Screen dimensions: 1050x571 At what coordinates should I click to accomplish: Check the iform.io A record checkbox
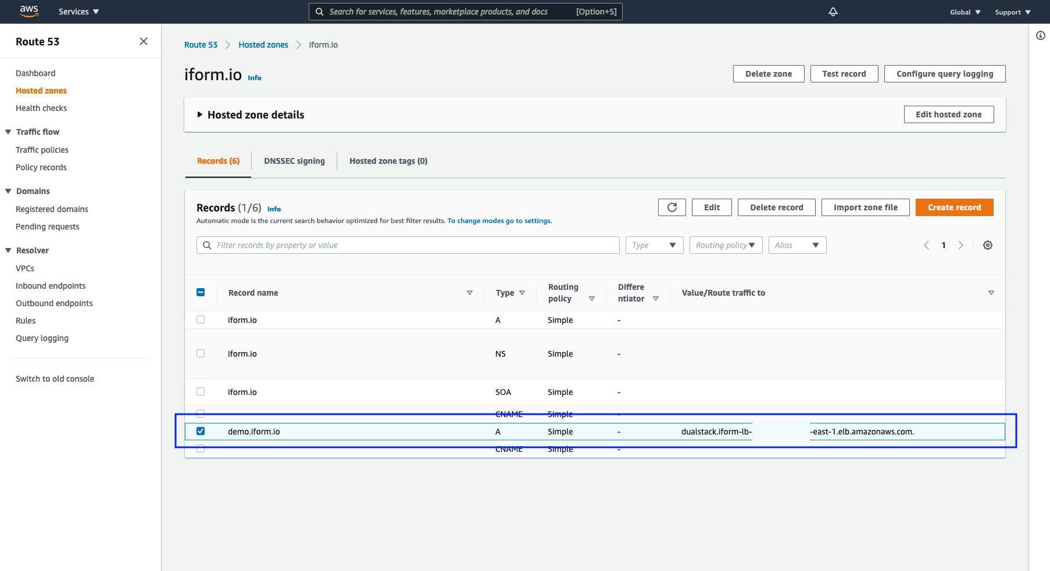tap(201, 319)
